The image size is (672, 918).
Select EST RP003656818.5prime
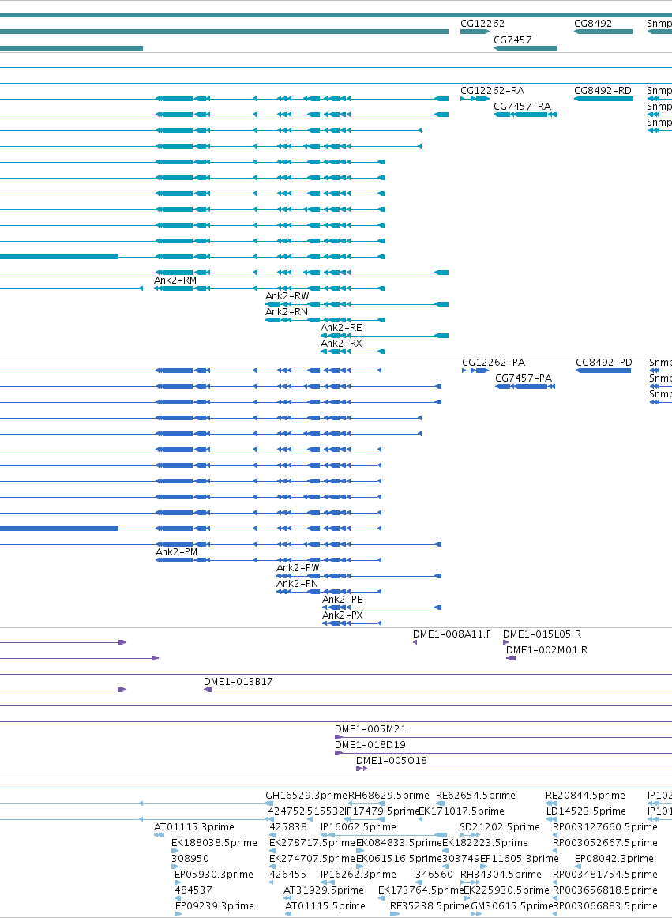pos(605,890)
